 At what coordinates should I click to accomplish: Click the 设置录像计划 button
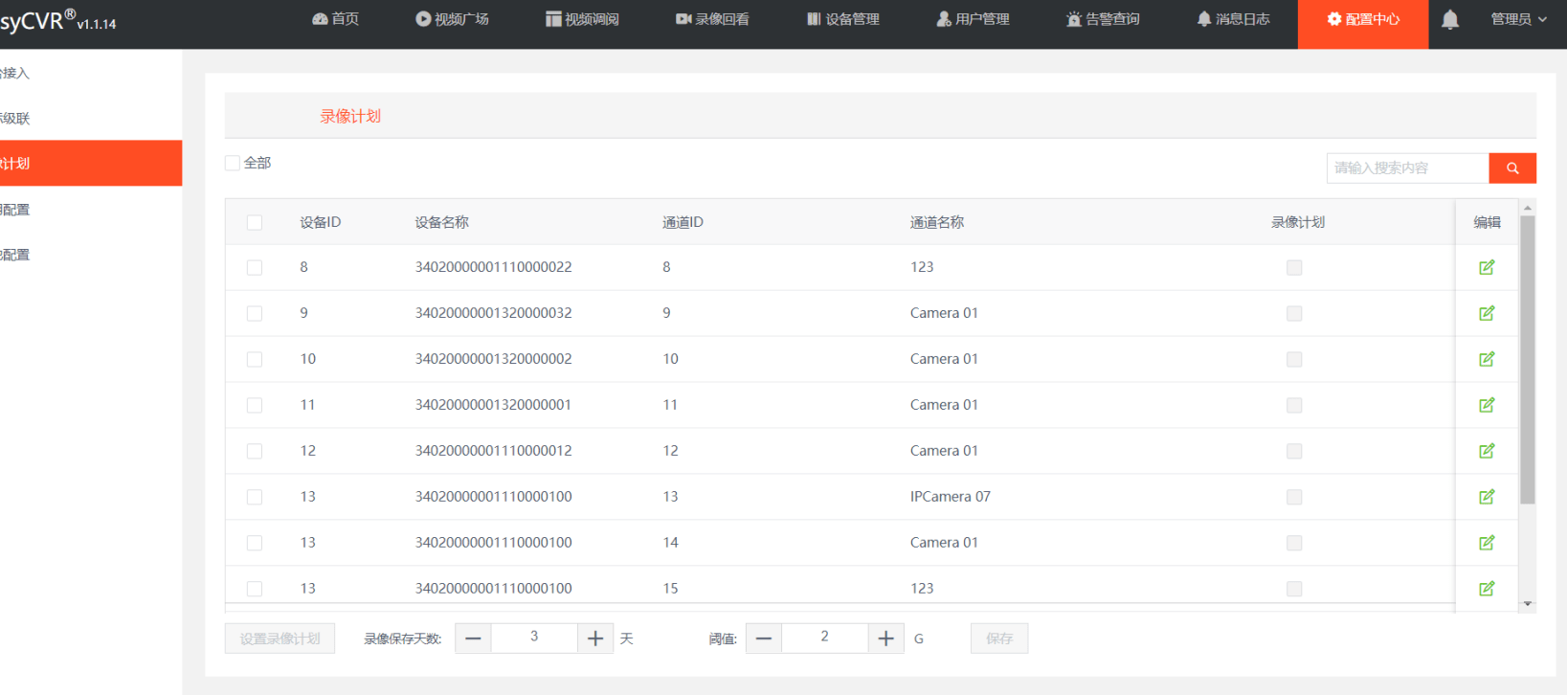280,639
